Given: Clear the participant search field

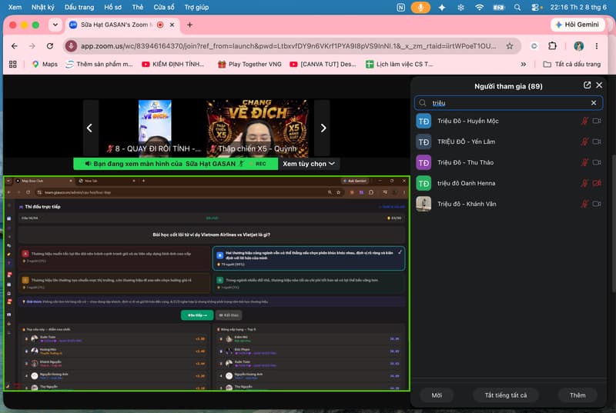Looking at the screenshot, I should click(594, 103).
